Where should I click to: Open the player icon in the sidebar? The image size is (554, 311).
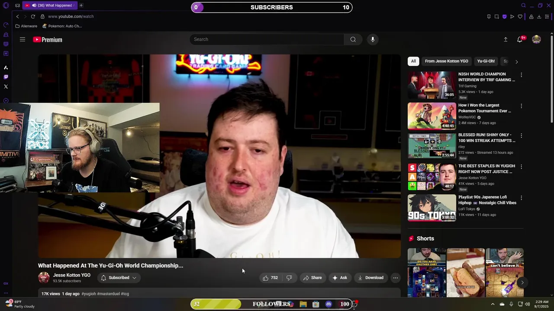6,101
